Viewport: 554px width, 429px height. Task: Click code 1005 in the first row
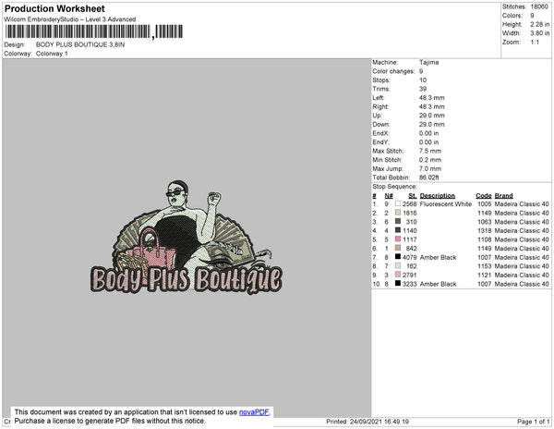pyautogui.click(x=485, y=204)
